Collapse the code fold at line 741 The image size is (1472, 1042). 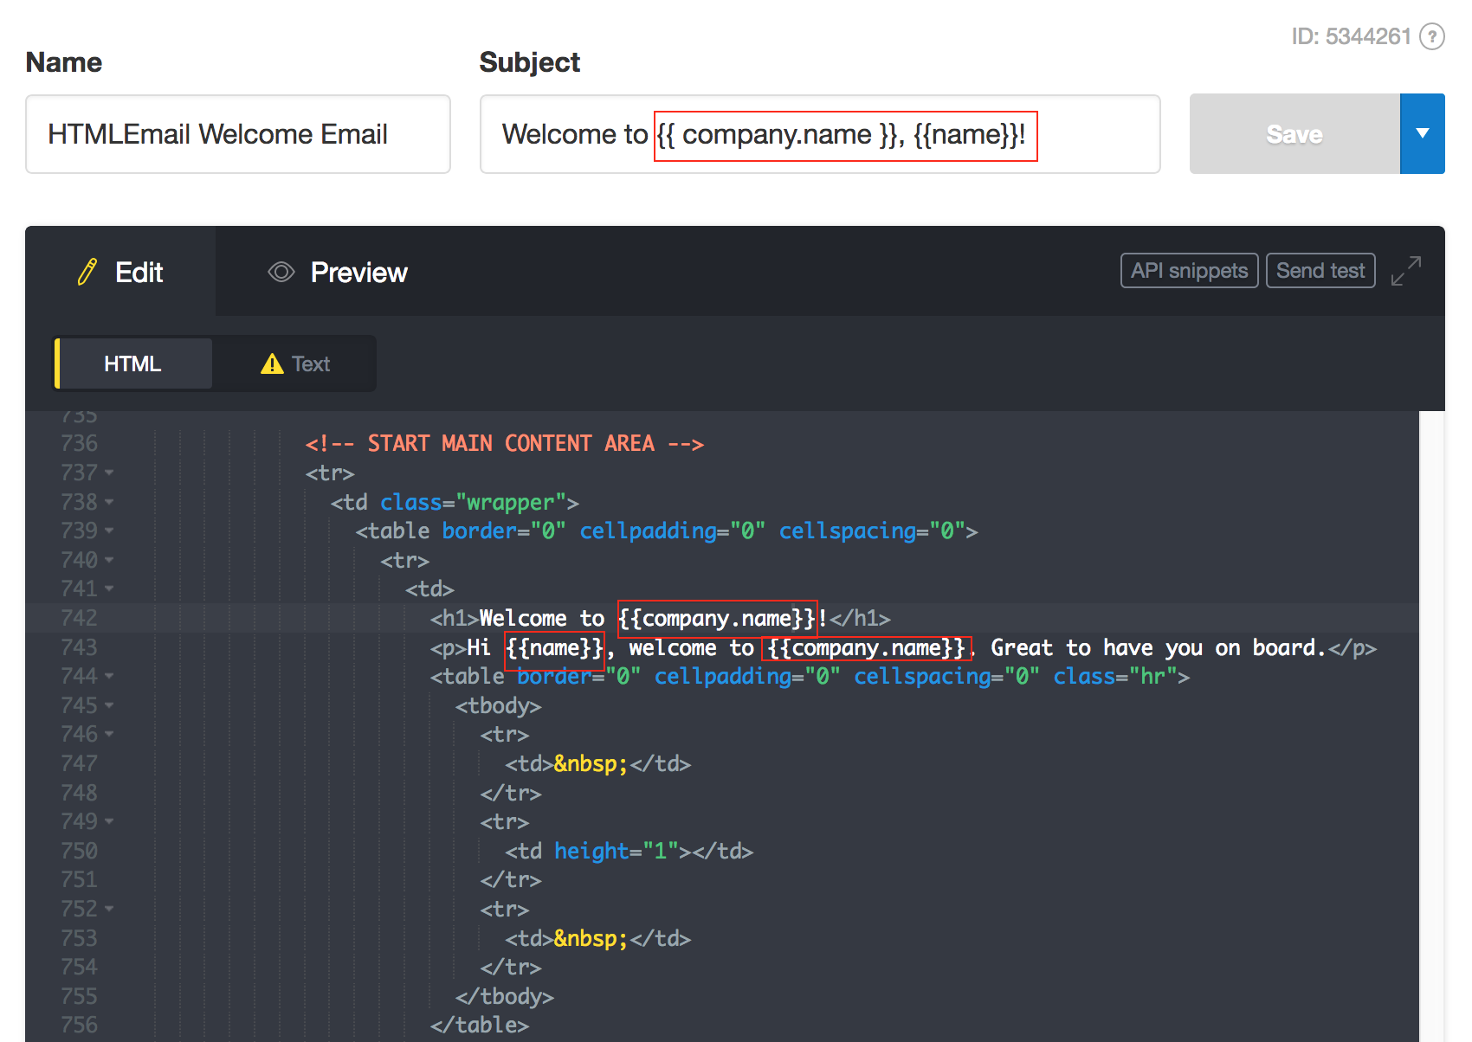(109, 589)
